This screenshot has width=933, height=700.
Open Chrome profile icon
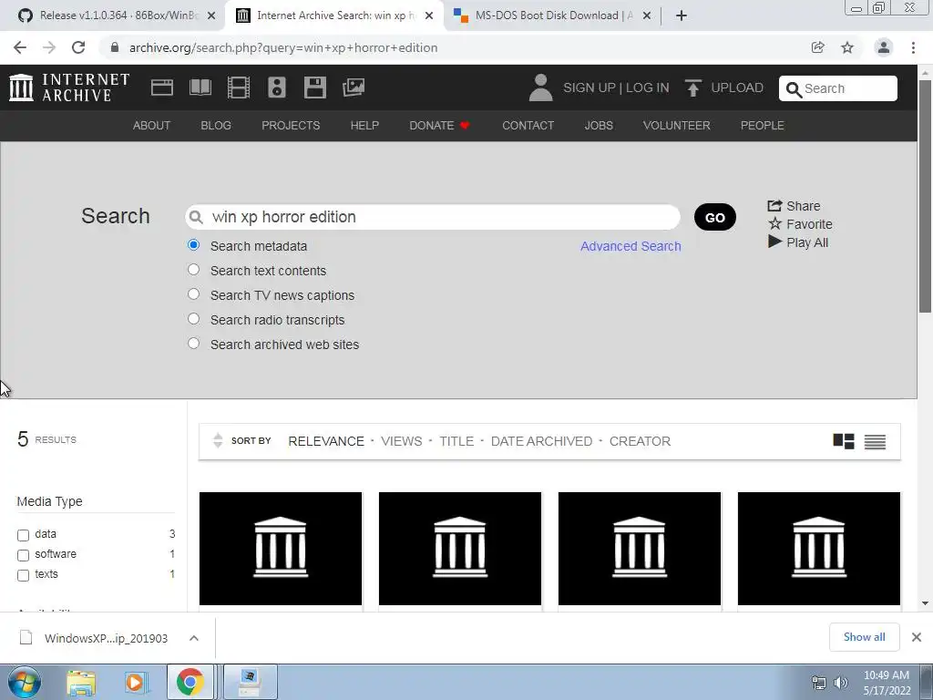pyautogui.click(x=884, y=47)
